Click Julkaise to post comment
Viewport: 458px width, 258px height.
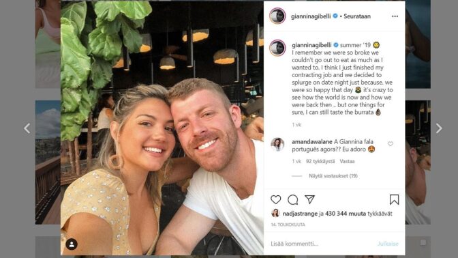[x=388, y=244]
